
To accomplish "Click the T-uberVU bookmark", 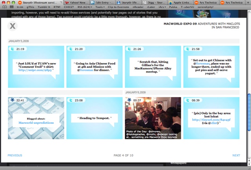I will click(x=187, y=7).
